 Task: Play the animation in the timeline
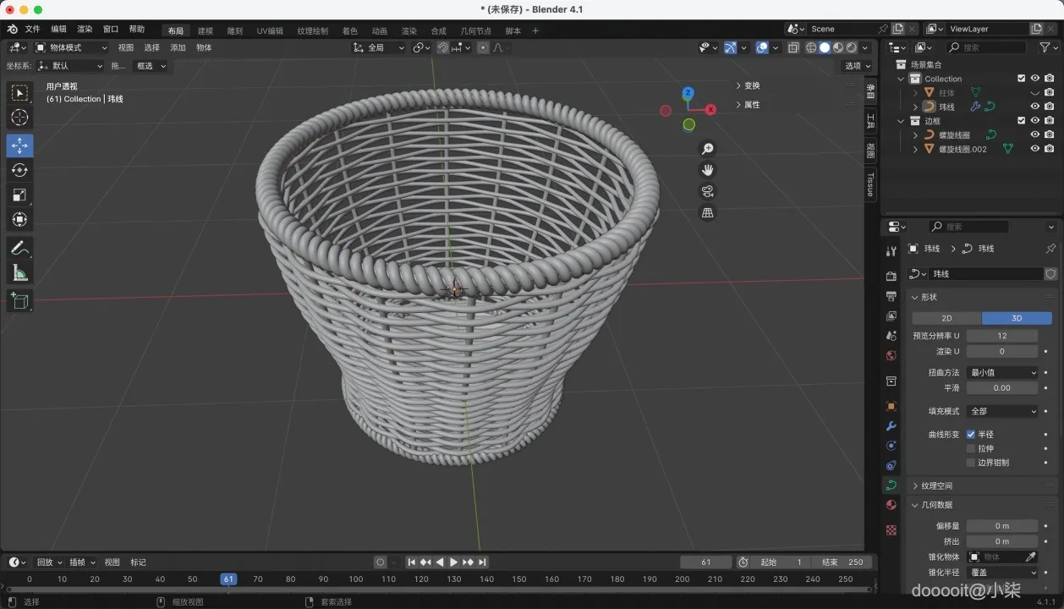tap(453, 562)
